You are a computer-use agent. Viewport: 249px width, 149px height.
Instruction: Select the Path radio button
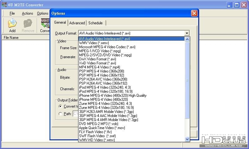[x=60, y=114]
